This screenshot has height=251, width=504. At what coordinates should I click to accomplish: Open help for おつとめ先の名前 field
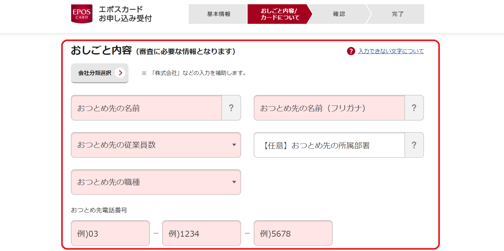pyautogui.click(x=231, y=108)
